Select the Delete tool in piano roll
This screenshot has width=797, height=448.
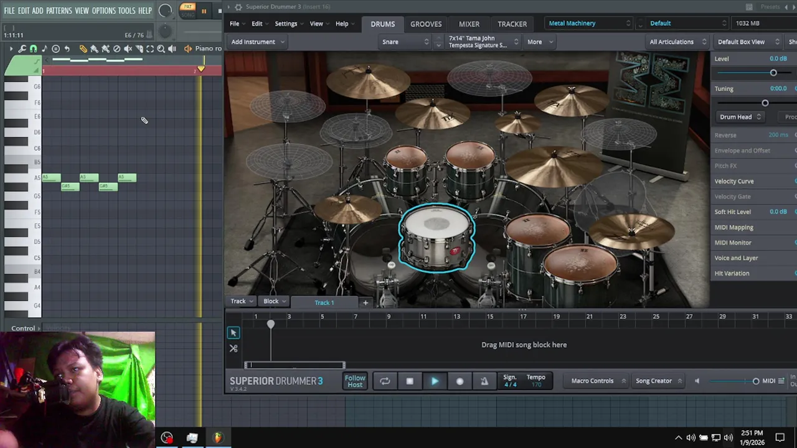pyautogui.click(x=116, y=49)
